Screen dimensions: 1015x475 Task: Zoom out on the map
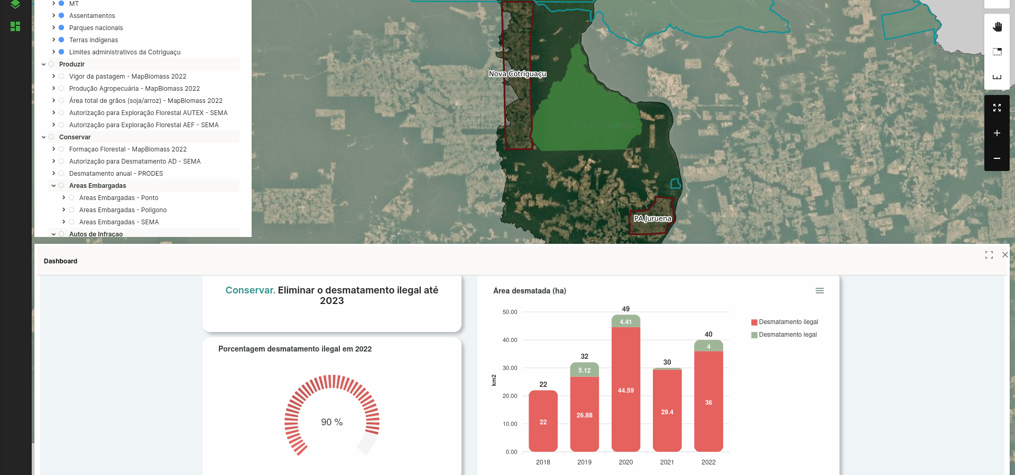tap(997, 158)
